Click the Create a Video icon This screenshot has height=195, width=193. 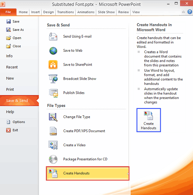(x=53, y=145)
